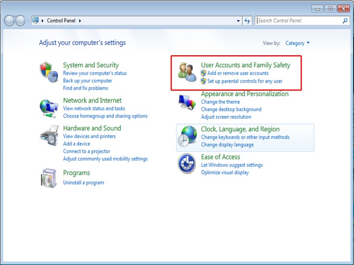Open the Uninstall a program link
Viewport: 354px width, 265px height.
click(83, 182)
